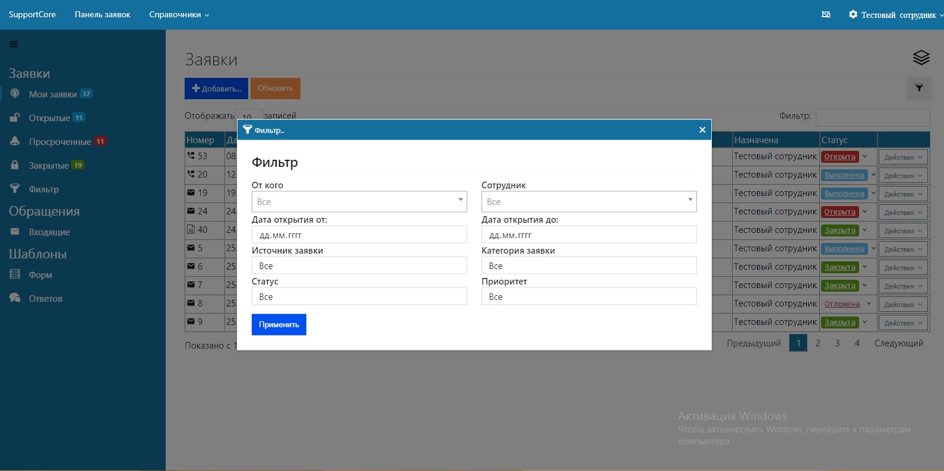Click the Применить button
Image resolution: width=944 pixels, height=471 pixels.
coord(279,324)
